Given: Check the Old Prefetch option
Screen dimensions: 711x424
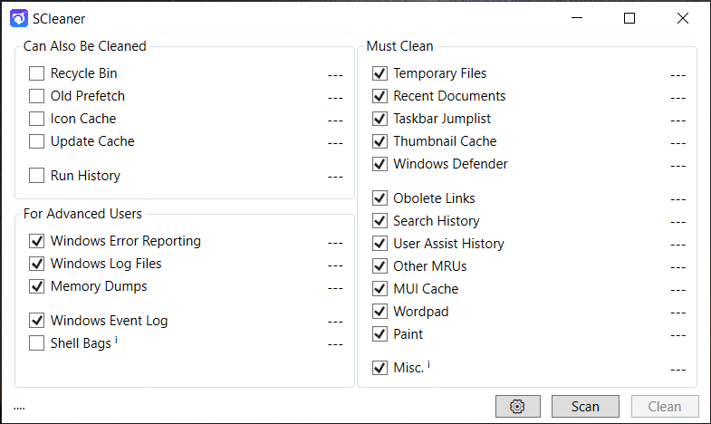Looking at the screenshot, I should 36,96.
